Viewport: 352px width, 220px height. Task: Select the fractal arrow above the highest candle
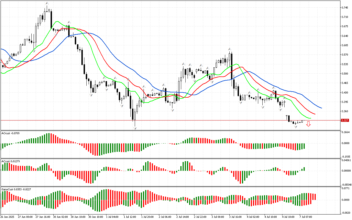(47, 4)
